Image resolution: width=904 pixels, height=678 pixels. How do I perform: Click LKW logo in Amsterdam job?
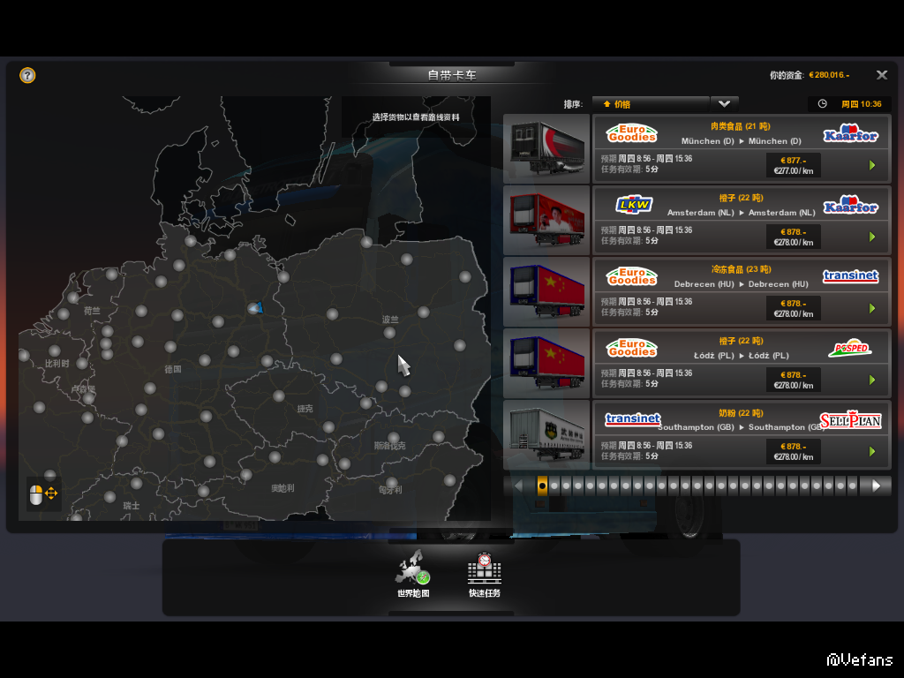[x=634, y=204]
